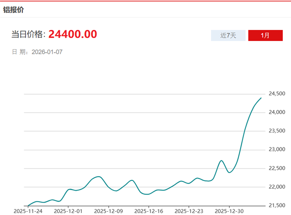Click the 24,500 y-axis label
The image size is (291, 215).
pyautogui.click(x=276, y=94)
